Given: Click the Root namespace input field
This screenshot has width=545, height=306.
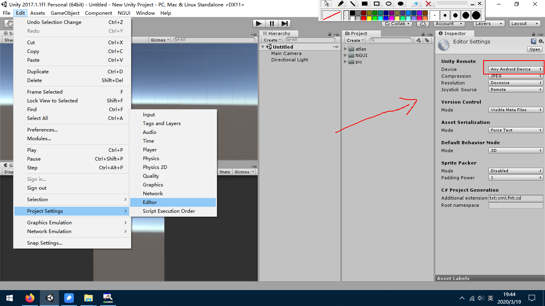Looking at the screenshot, I should (x=515, y=205).
